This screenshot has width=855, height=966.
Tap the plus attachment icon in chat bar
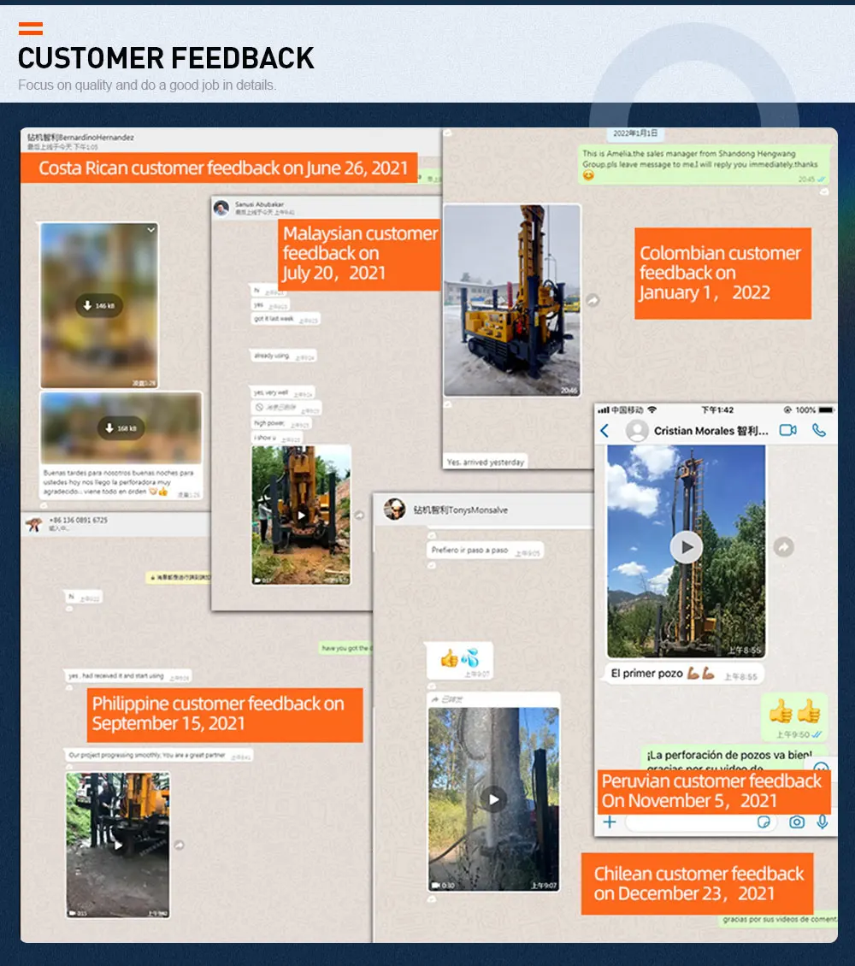[x=610, y=822]
